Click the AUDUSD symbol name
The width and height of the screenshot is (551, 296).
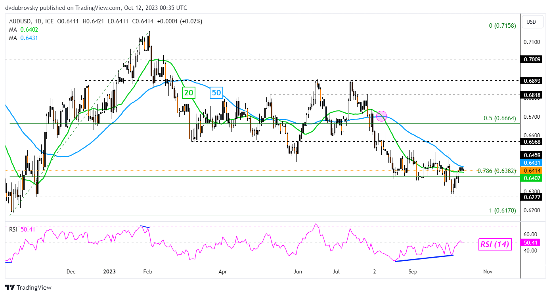tap(20, 22)
